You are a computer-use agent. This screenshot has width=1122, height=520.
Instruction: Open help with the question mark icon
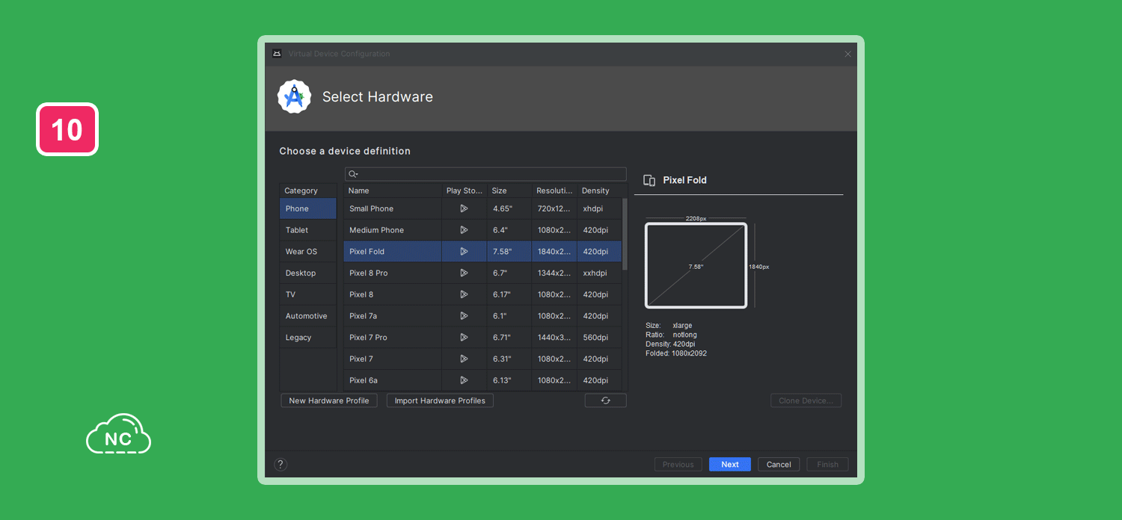point(280,464)
